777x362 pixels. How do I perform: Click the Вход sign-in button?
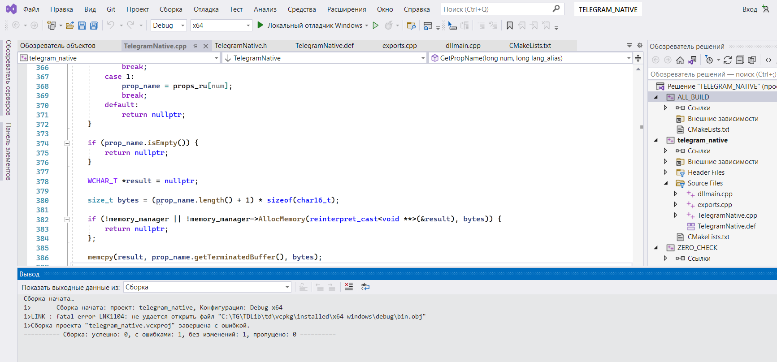click(750, 9)
